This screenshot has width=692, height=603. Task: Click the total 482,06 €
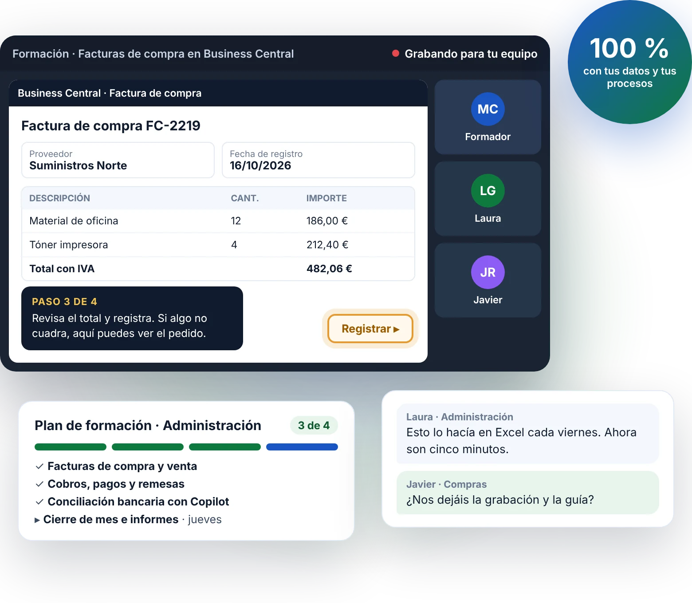(329, 269)
